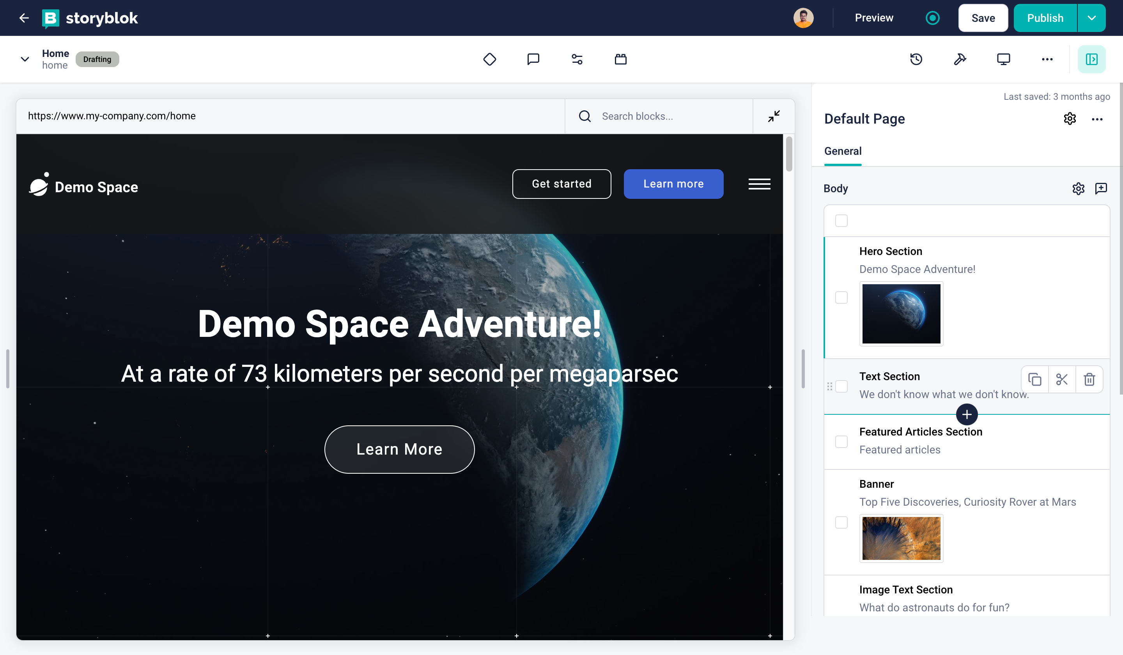This screenshot has width=1123, height=655.
Task: Toggle the side panel layout icon
Action: 1091,59
